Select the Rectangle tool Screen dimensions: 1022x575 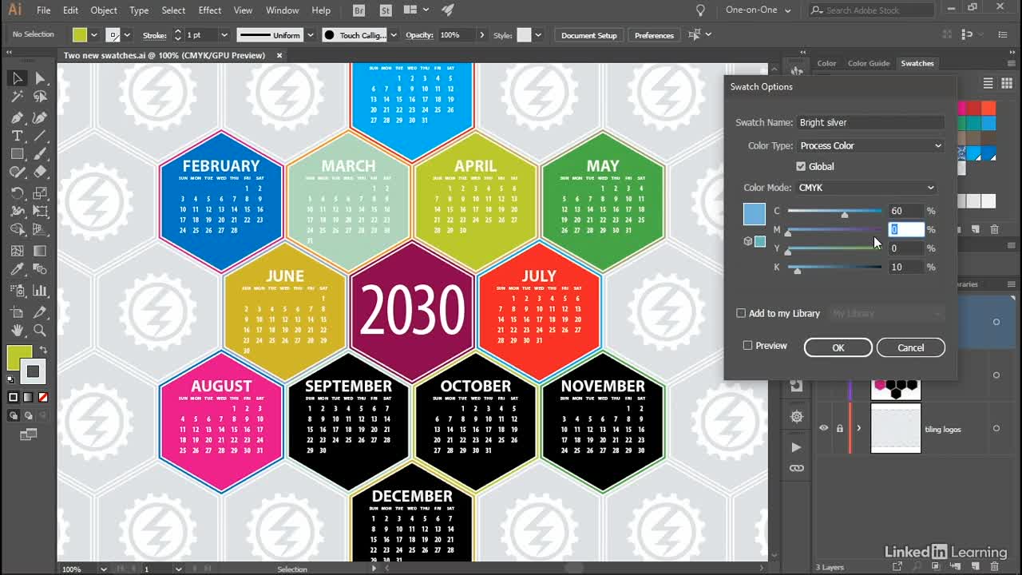(17, 154)
